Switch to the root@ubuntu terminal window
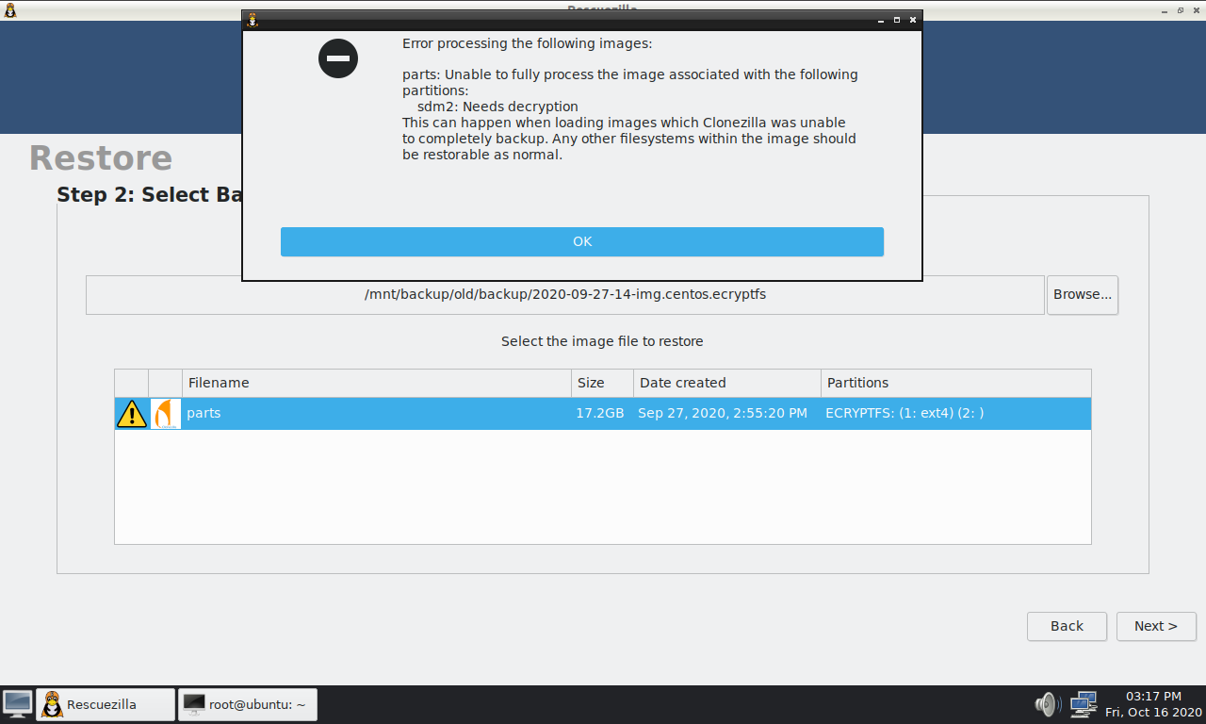The width and height of the screenshot is (1206, 724). (x=247, y=704)
